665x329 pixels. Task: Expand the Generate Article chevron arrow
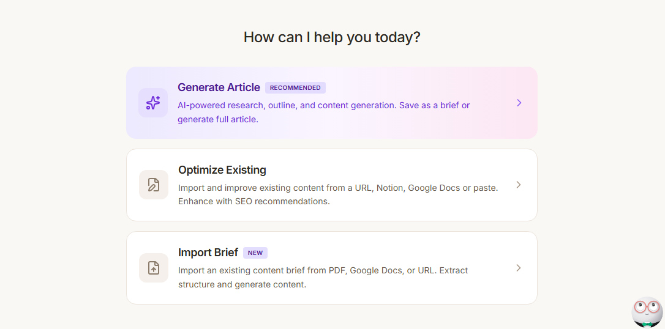[x=519, y=103]
